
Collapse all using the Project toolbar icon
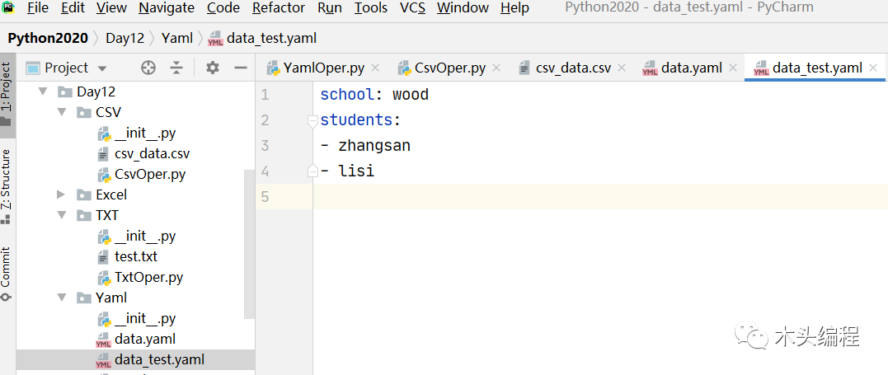click(176, 68)
